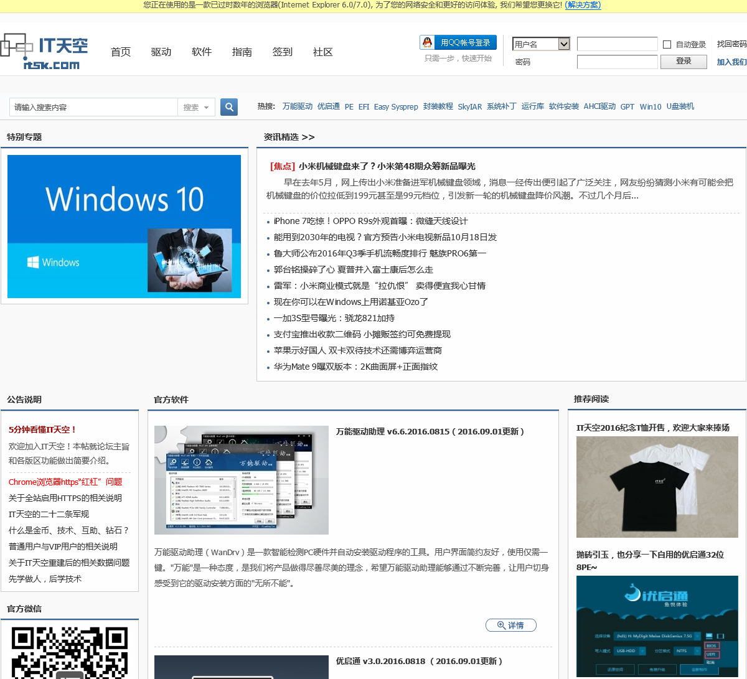Open the 社区 navigation item

[323, 52]
